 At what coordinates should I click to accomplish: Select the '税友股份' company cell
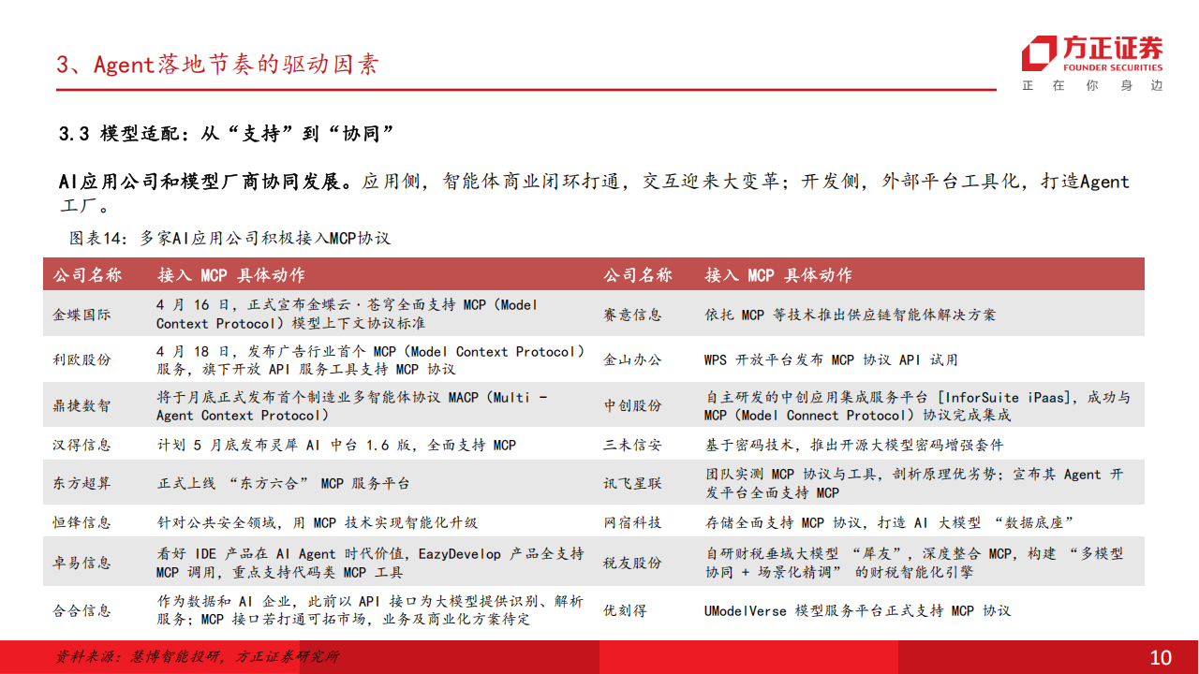[x=632, y=563]
